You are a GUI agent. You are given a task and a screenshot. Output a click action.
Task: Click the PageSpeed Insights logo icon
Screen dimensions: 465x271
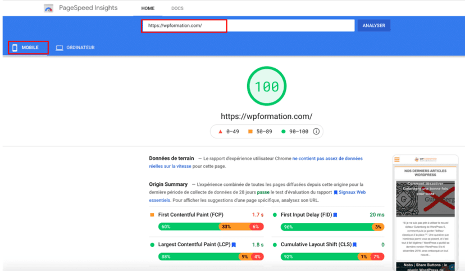[49, 8]
